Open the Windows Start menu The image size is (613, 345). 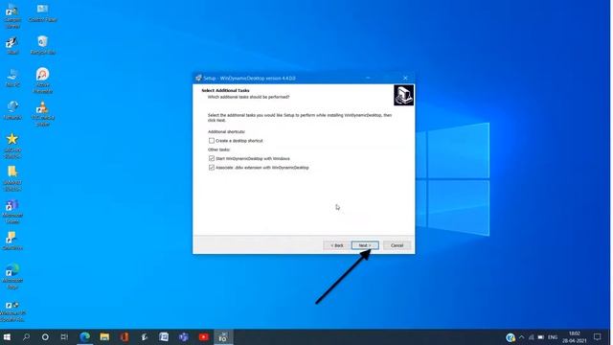coord(7,336)
